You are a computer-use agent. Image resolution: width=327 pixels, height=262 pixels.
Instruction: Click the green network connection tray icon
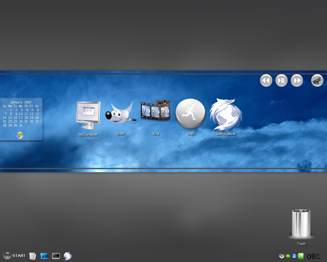[x=288, y=256]
